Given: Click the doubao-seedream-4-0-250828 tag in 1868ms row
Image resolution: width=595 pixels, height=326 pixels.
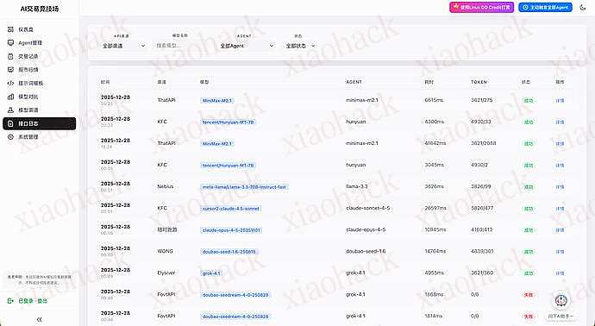Looking at the screenshot, I should pos(235,295).
